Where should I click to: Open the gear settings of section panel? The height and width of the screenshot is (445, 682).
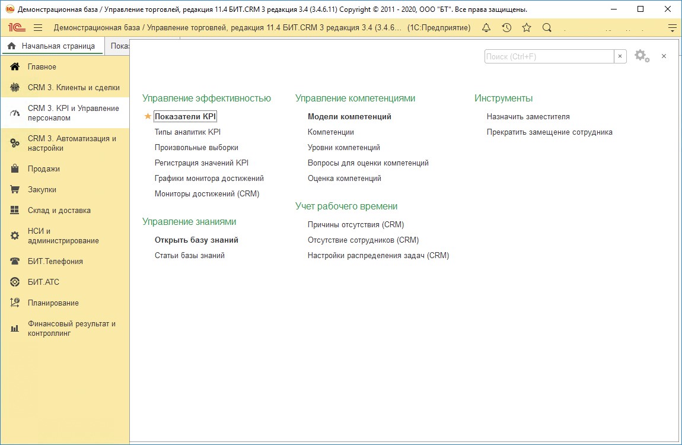[642, 56]
